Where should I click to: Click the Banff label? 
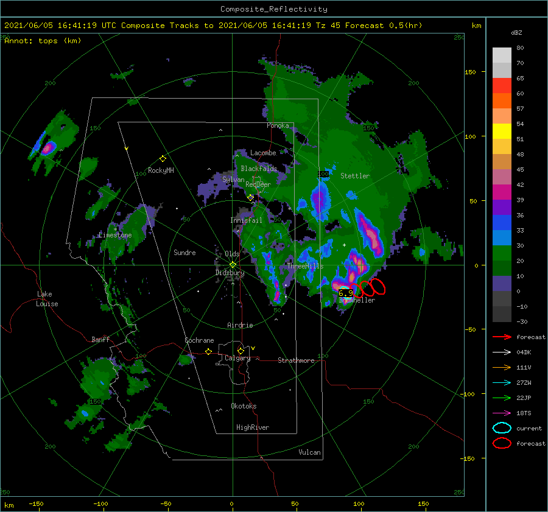point(100,340)
